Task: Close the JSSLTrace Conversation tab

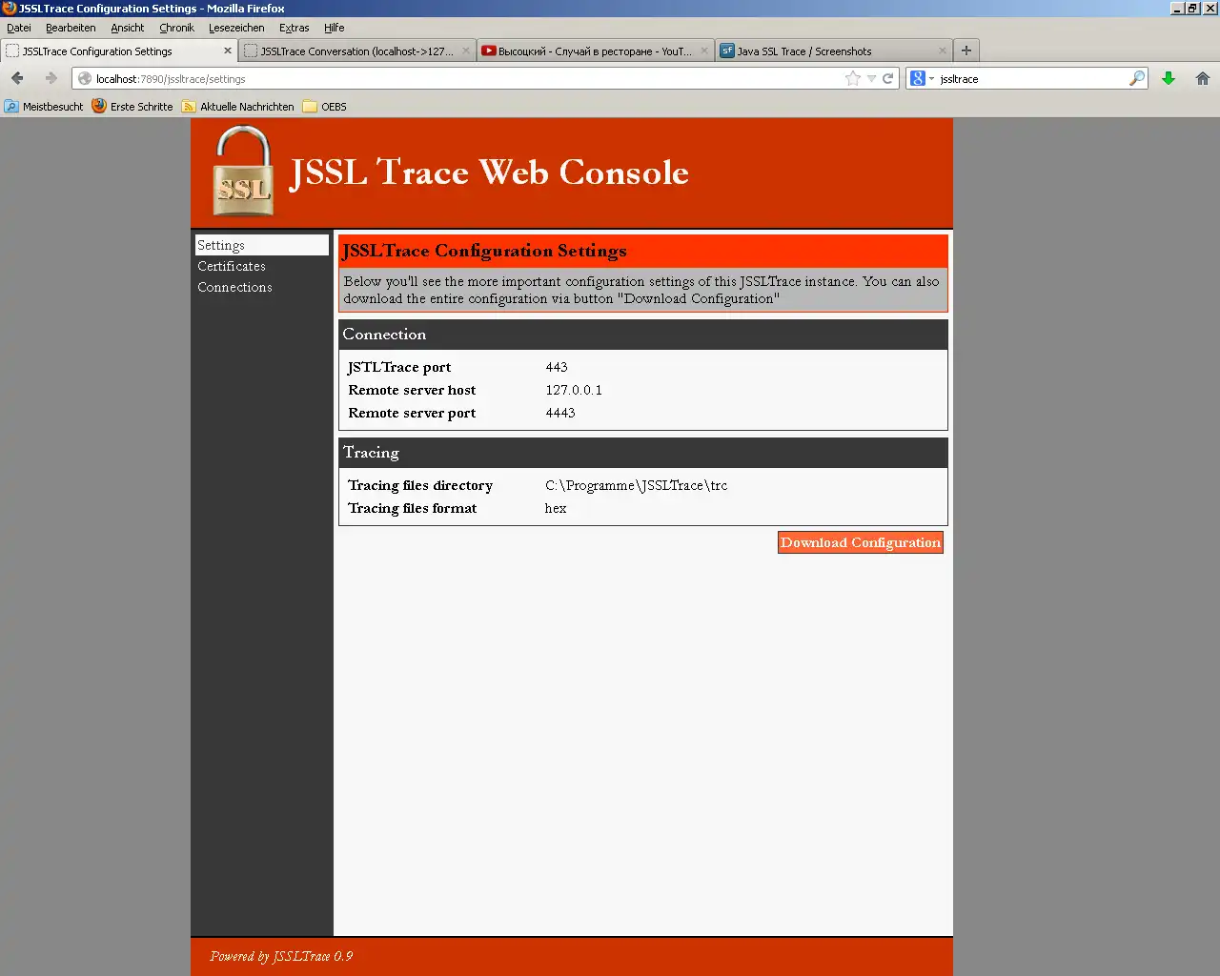Action: 466,51
